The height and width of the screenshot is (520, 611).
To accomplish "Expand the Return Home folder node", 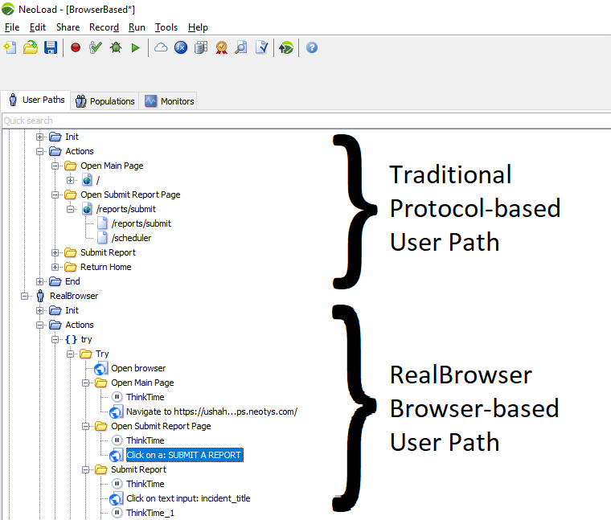I will click(55, 267).
